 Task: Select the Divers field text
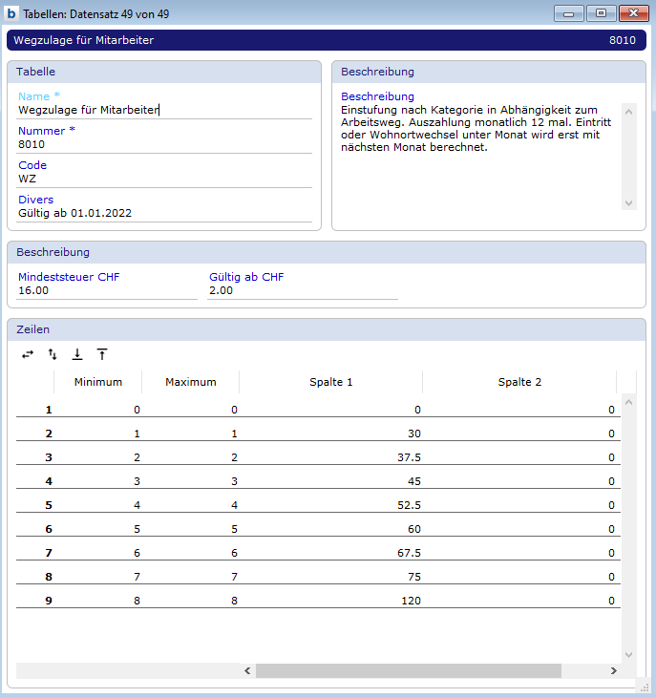pyautogui.click(x=163, y=213)
